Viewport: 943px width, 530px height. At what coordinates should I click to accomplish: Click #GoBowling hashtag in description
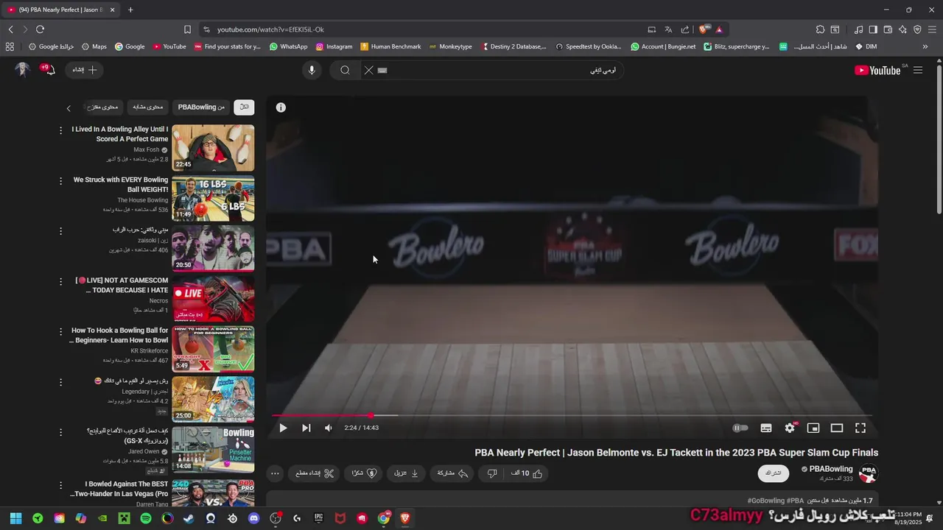[768, 501]
